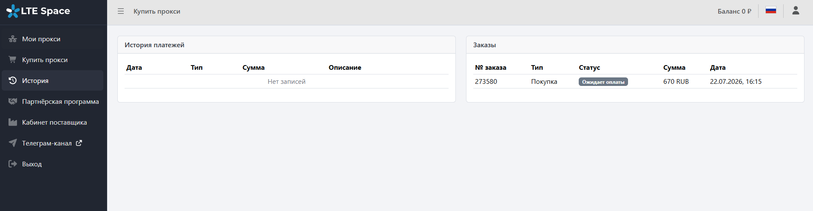Switch language via the Russian flag
Viewport: 813px width, 211px height.
771,10
